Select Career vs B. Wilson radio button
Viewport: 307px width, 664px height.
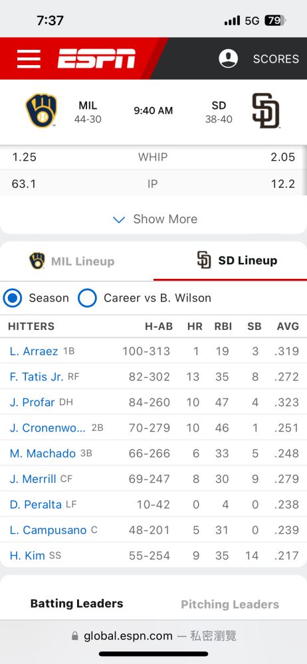pyautogui.click(x=87, y=298)
